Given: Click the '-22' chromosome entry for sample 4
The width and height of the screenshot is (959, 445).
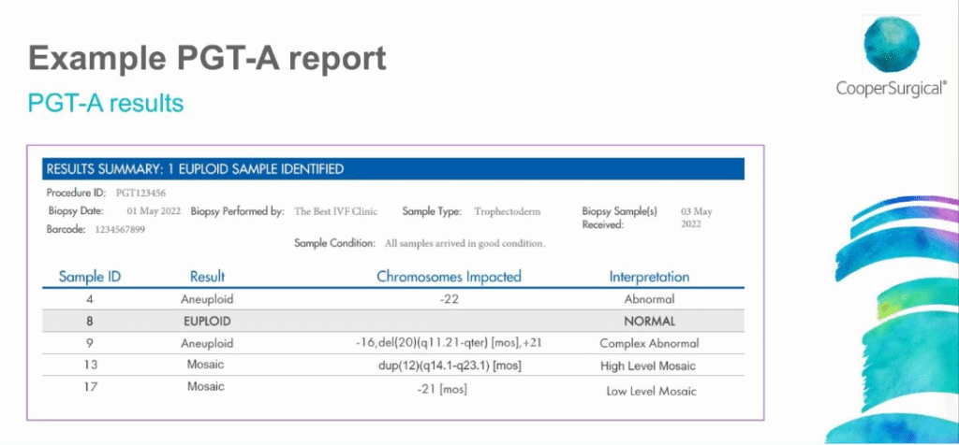Looking at the screenshot, I should (450, 299).
